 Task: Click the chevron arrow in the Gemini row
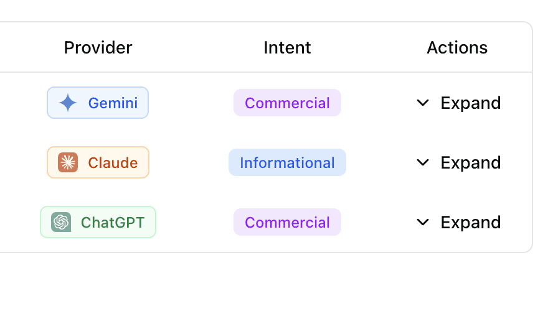click(x=423, y=103)
